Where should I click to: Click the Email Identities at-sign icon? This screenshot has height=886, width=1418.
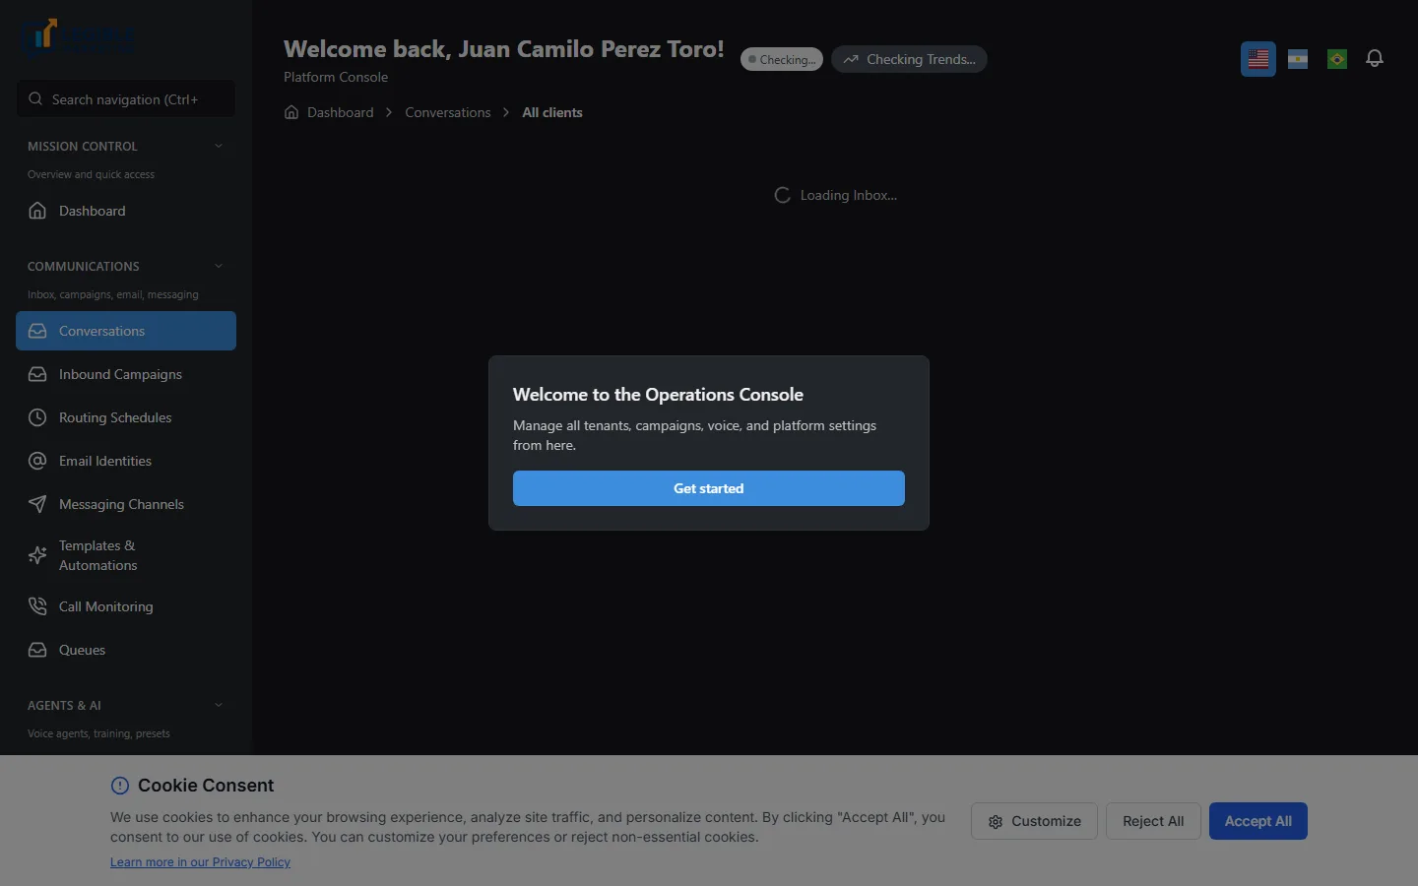(x=37, y=461)
